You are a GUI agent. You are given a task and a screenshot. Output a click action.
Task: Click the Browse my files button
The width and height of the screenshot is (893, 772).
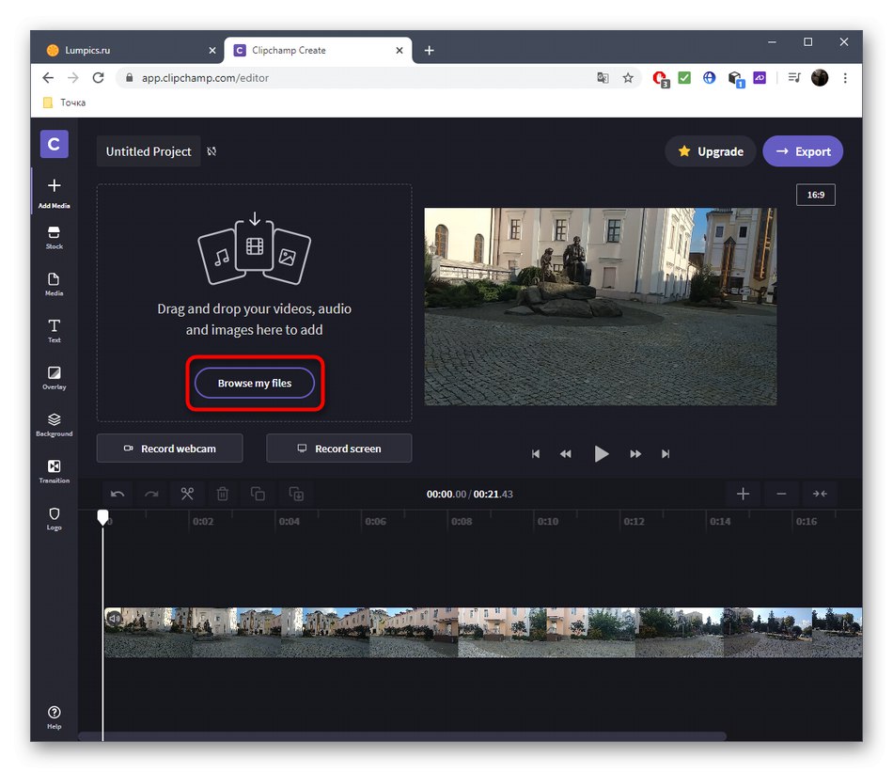(x=255, y=383)
